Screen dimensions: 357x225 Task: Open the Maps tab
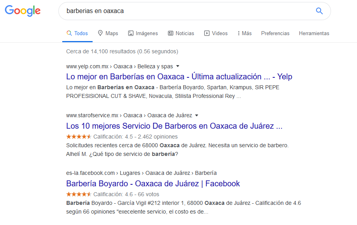click(x=108, y=33)
